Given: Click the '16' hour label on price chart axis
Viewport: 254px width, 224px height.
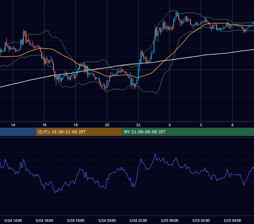Looking at the screenshot, I should [44, 125].
